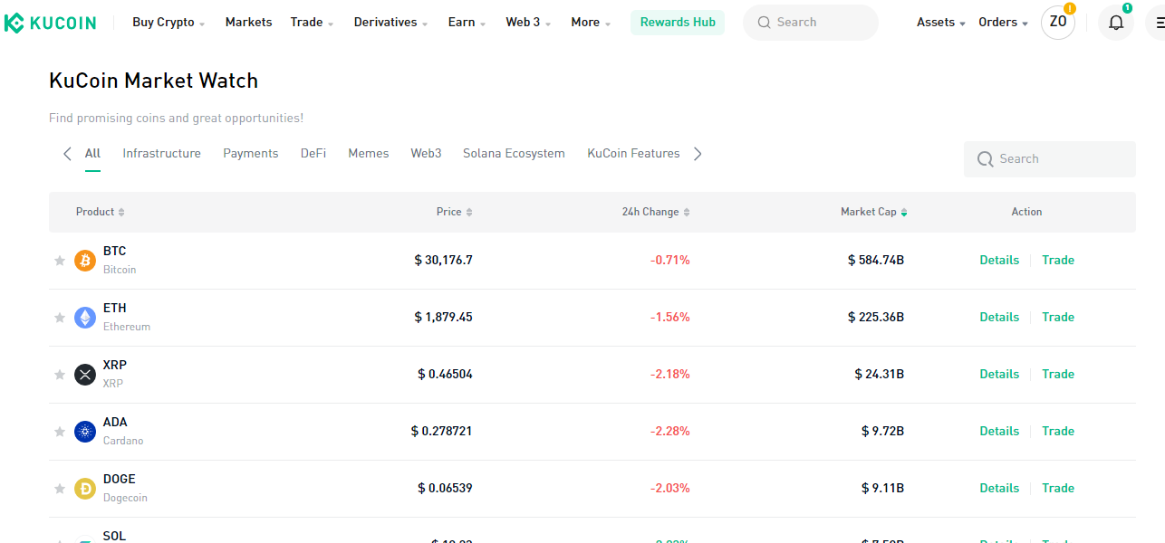This screenshot has height=543, width=1165.
Task: Click the XRP coin icon
Action: point(85,375)
